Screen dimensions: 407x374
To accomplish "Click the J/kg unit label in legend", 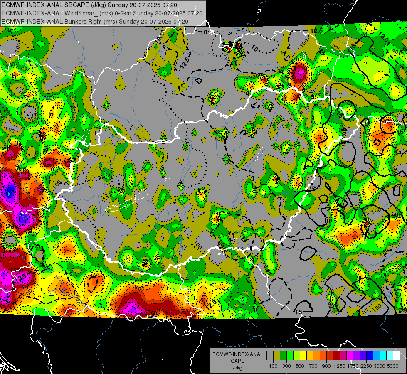I will (237, 368).
